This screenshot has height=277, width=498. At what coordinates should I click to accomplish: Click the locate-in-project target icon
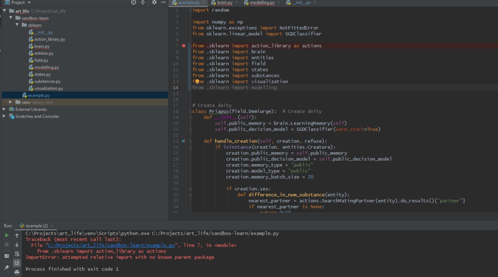(x=133, y=2)
